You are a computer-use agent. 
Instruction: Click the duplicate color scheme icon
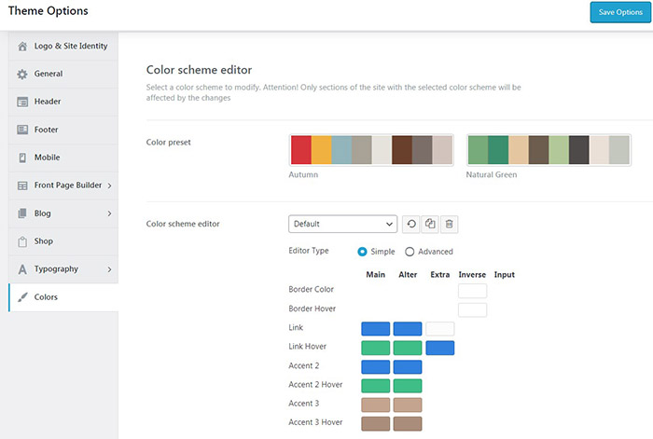430,224
